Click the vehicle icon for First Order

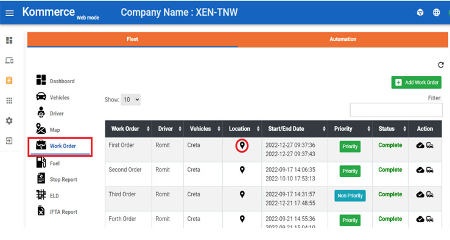pos(430,145)
